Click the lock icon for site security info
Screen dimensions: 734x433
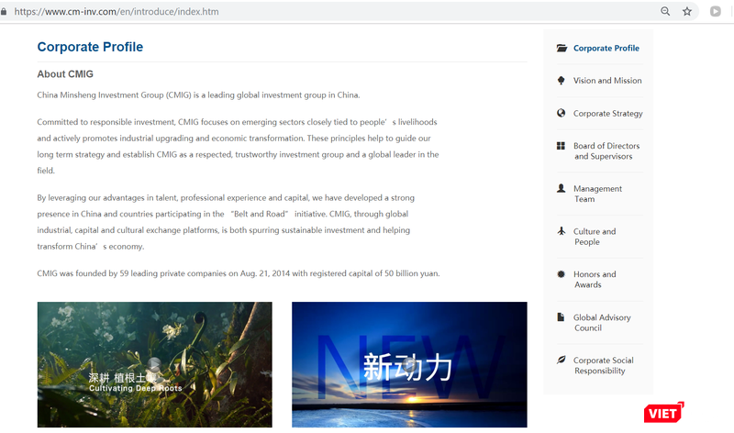(6, 12)
